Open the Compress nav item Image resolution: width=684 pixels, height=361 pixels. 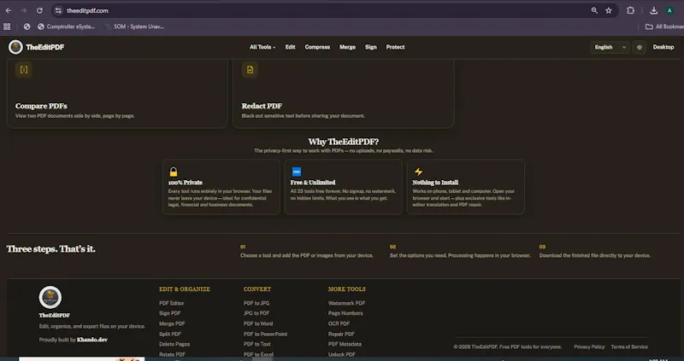coord(317,47)
